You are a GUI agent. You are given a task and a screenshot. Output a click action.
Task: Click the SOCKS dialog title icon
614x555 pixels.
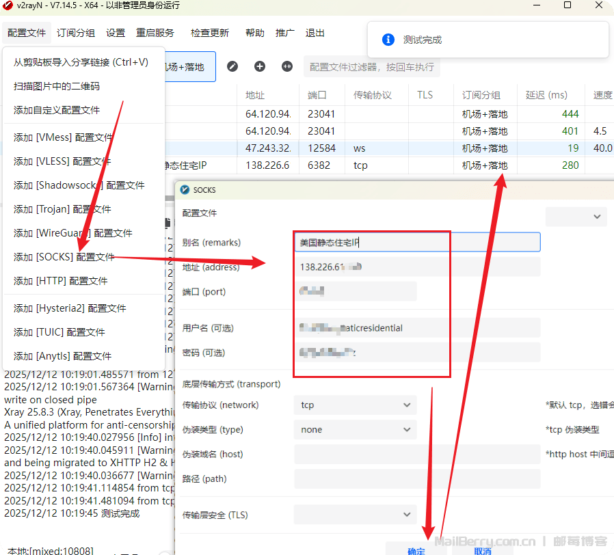click(185, 190)
